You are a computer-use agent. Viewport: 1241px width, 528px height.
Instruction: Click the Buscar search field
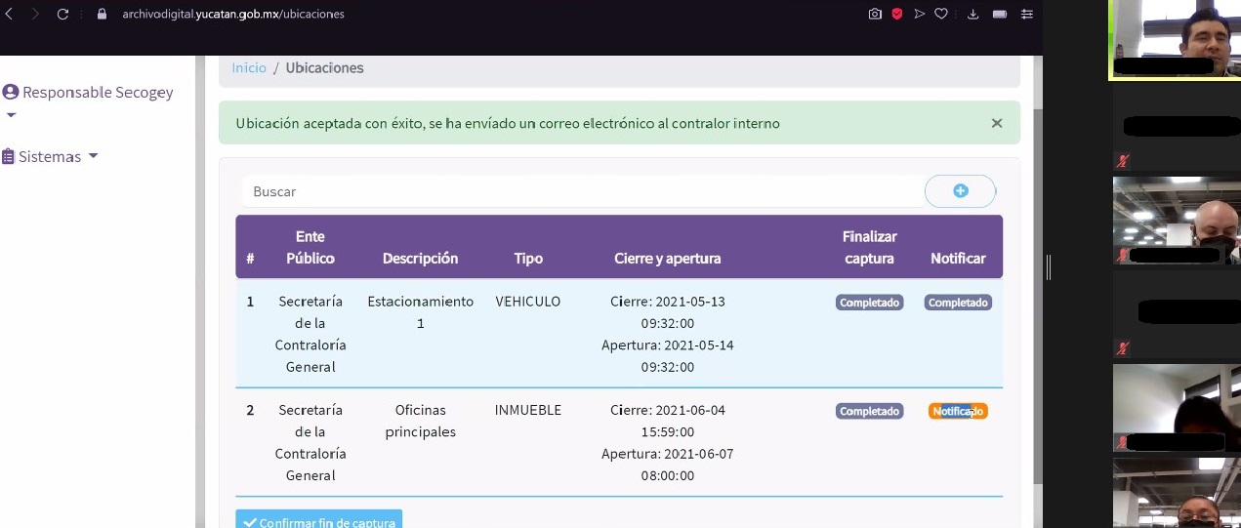581,192
